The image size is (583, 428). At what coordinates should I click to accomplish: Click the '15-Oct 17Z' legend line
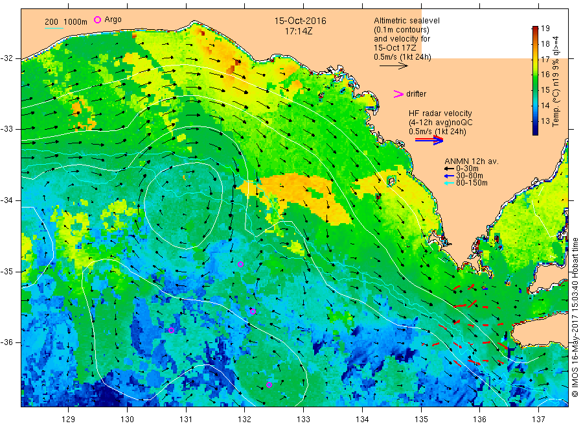(x=394, y=47)
